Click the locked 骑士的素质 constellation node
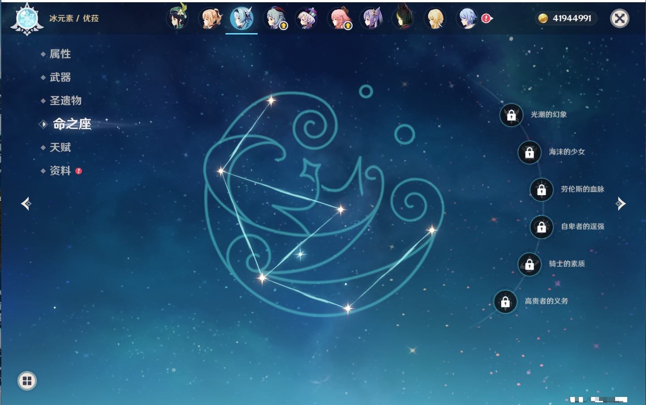Image resolution: width=646 pixels, height=405 pixels. [x=530, y=264]
